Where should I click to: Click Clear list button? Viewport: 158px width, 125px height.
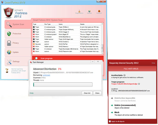(x=87, y=93)
